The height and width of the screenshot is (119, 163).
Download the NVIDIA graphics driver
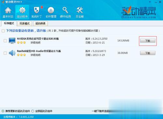[x=148, y=41]
